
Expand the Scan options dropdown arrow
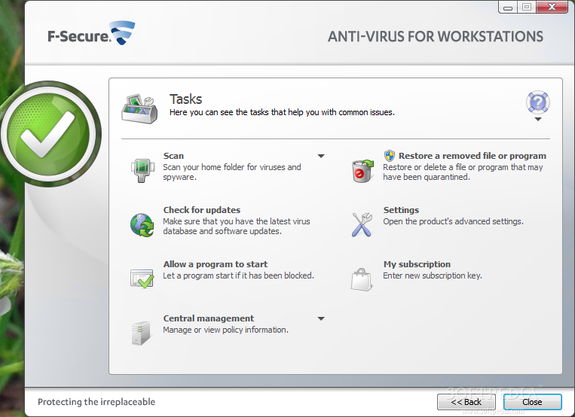321,156
